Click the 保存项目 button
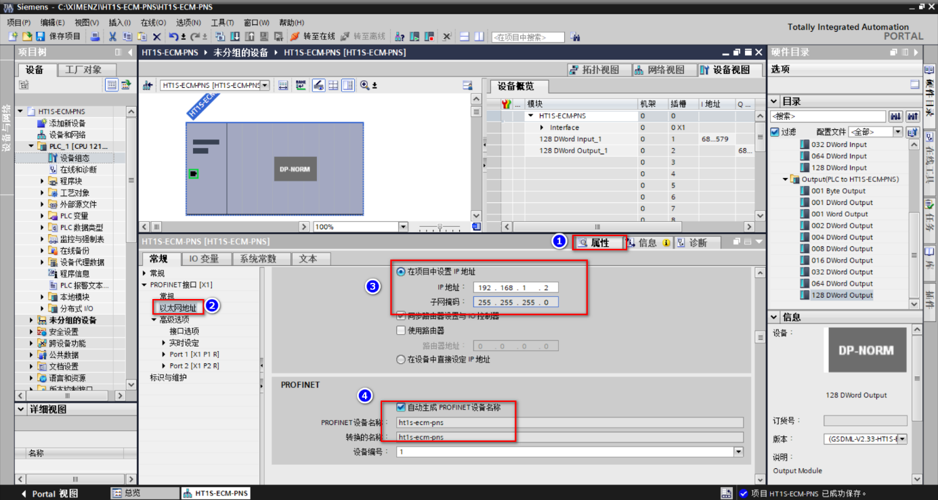 [59, 37]
